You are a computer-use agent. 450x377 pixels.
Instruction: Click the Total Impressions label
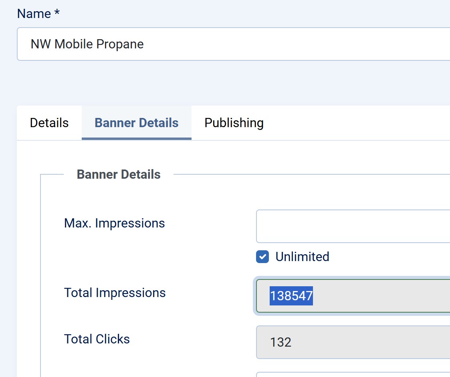click(115, 293)
